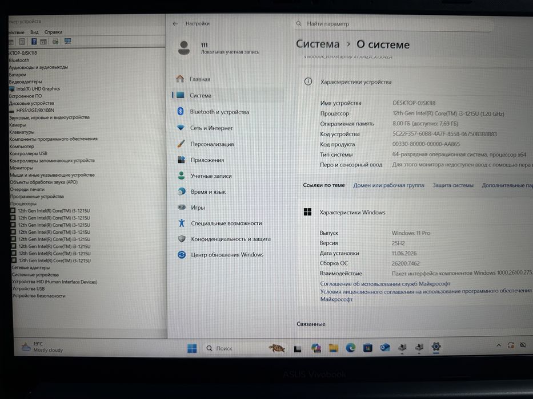Viewport: 533px width, 399px height.
Task: Select the Сетевые адаптеры node
Action: (x=31, y=267)
